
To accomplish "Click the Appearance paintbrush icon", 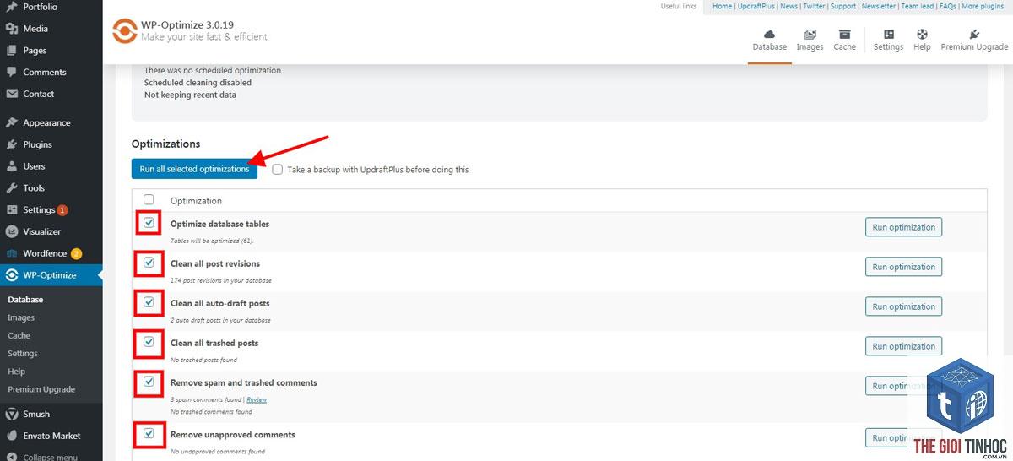I will pyautogui.click(x=12, y=122).
